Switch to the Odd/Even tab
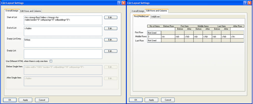Screen dimensions: 253x104 [155, 16]
